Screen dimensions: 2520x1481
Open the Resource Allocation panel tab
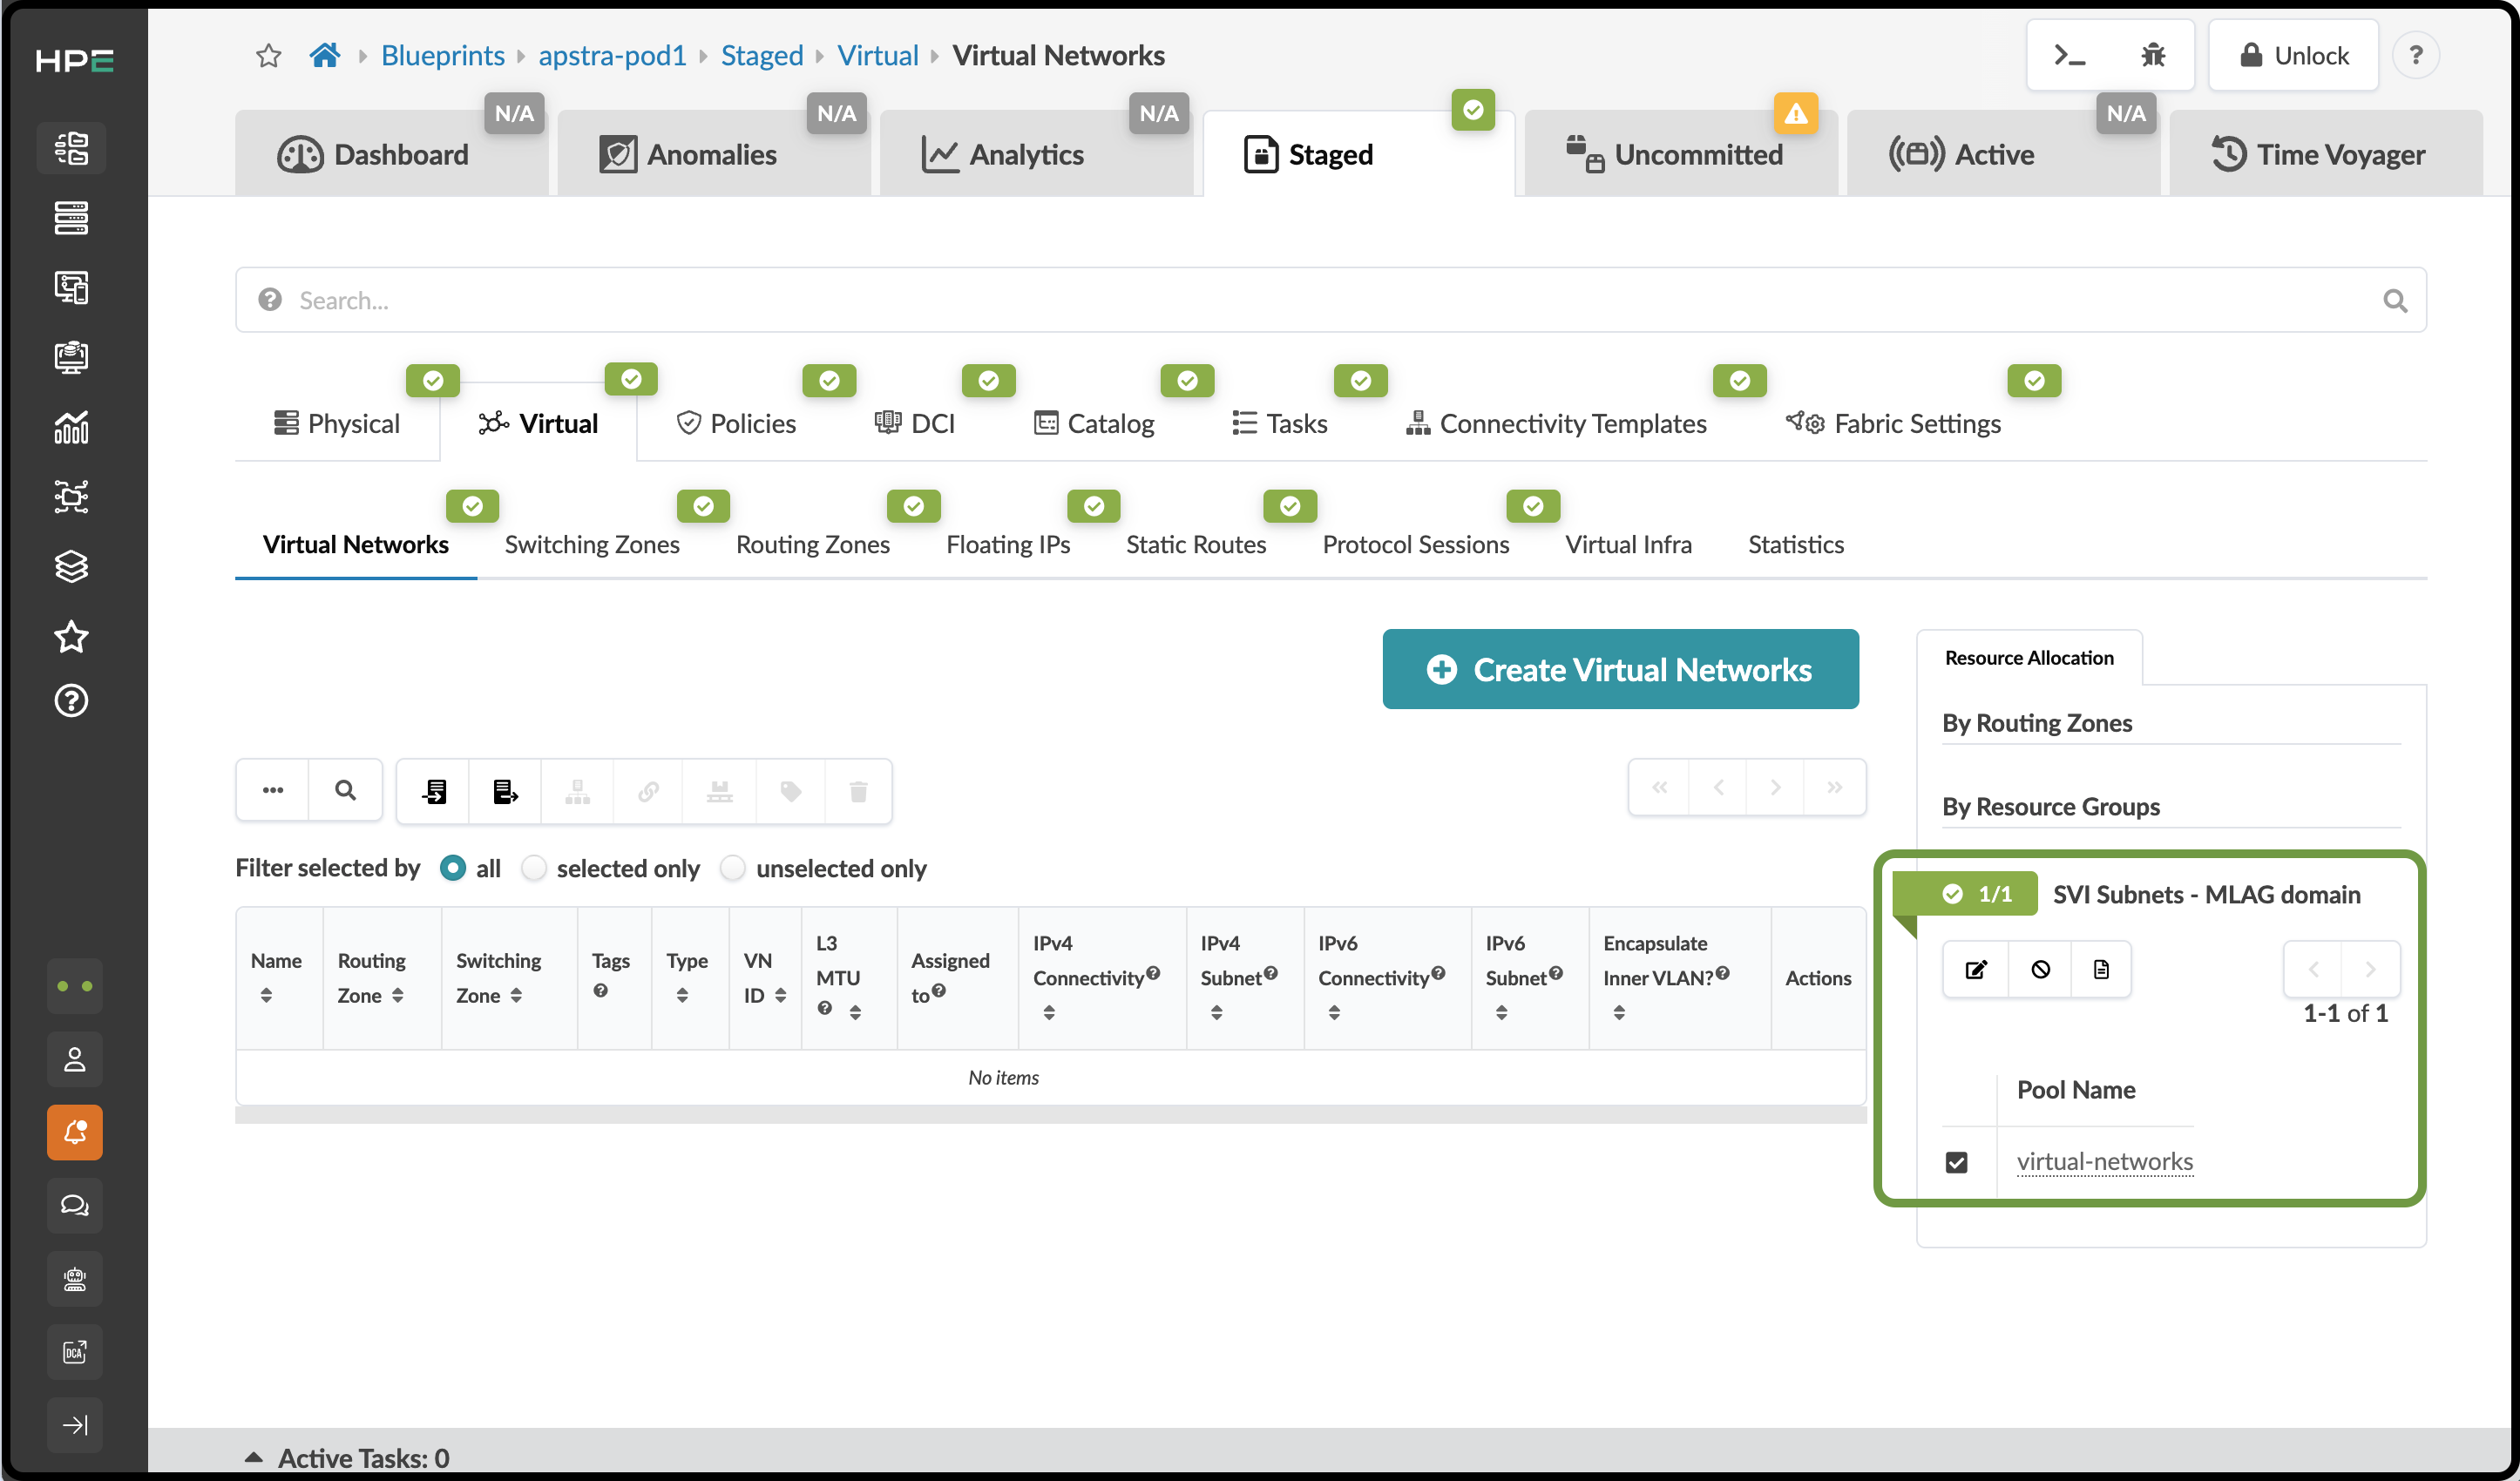click(x=2029, y=657)
